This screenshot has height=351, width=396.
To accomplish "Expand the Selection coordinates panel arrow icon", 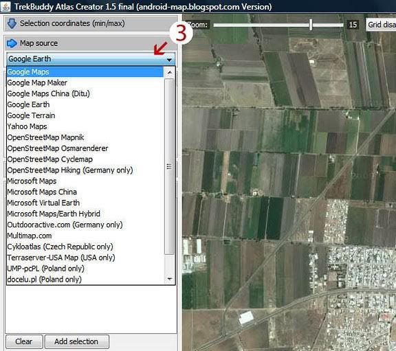I will coord(12,23).
